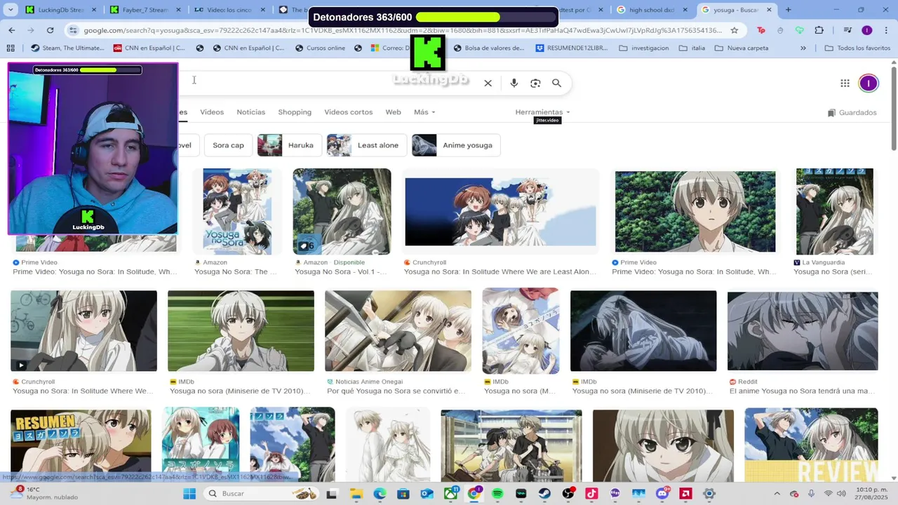Image resolution: width=898 pixels, height=505 pixels.
Task: Select the Haruka suggestion chip
Action: pos(289,145)
